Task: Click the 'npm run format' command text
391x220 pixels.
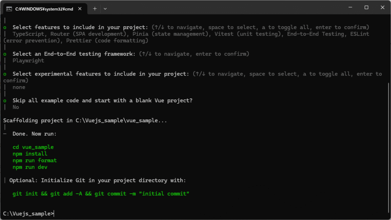Action: click(34, 161)
